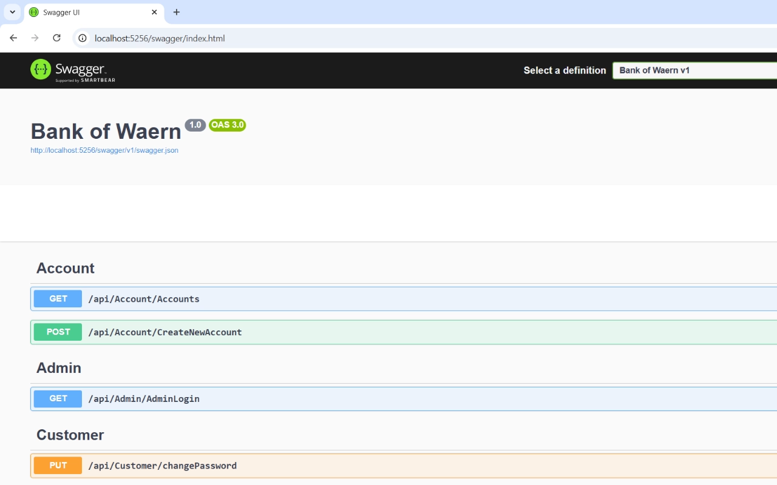This screenshot has height=485, width=777.
Task: Open a new browser tab with plus icon
Action: 177,12
